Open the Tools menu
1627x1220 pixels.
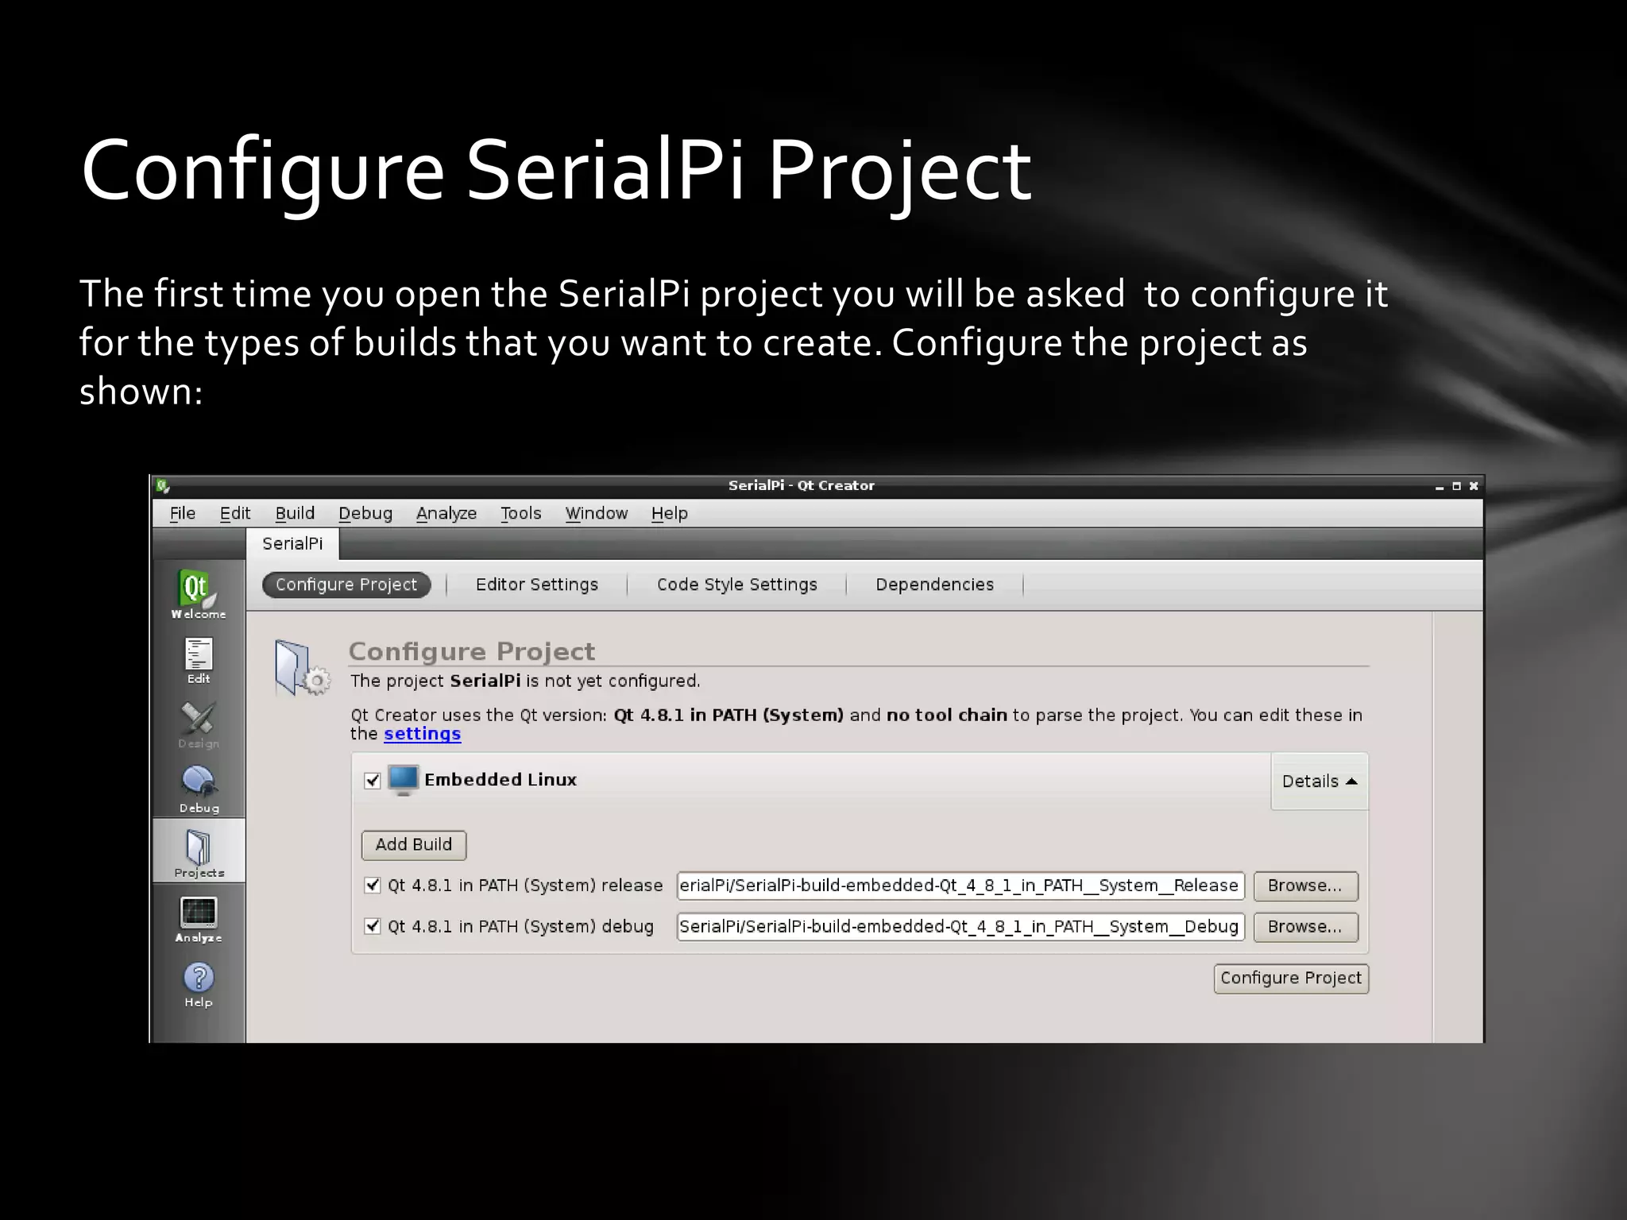(521, 513)
